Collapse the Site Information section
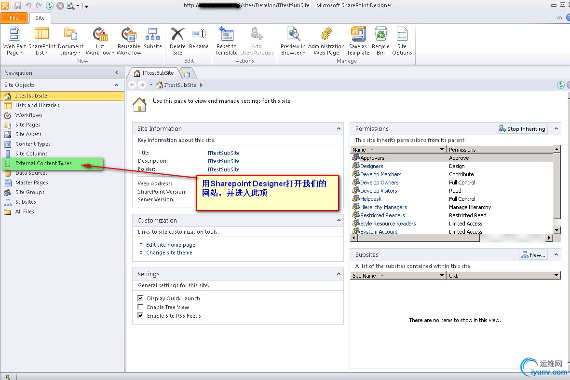 (339, 129)
